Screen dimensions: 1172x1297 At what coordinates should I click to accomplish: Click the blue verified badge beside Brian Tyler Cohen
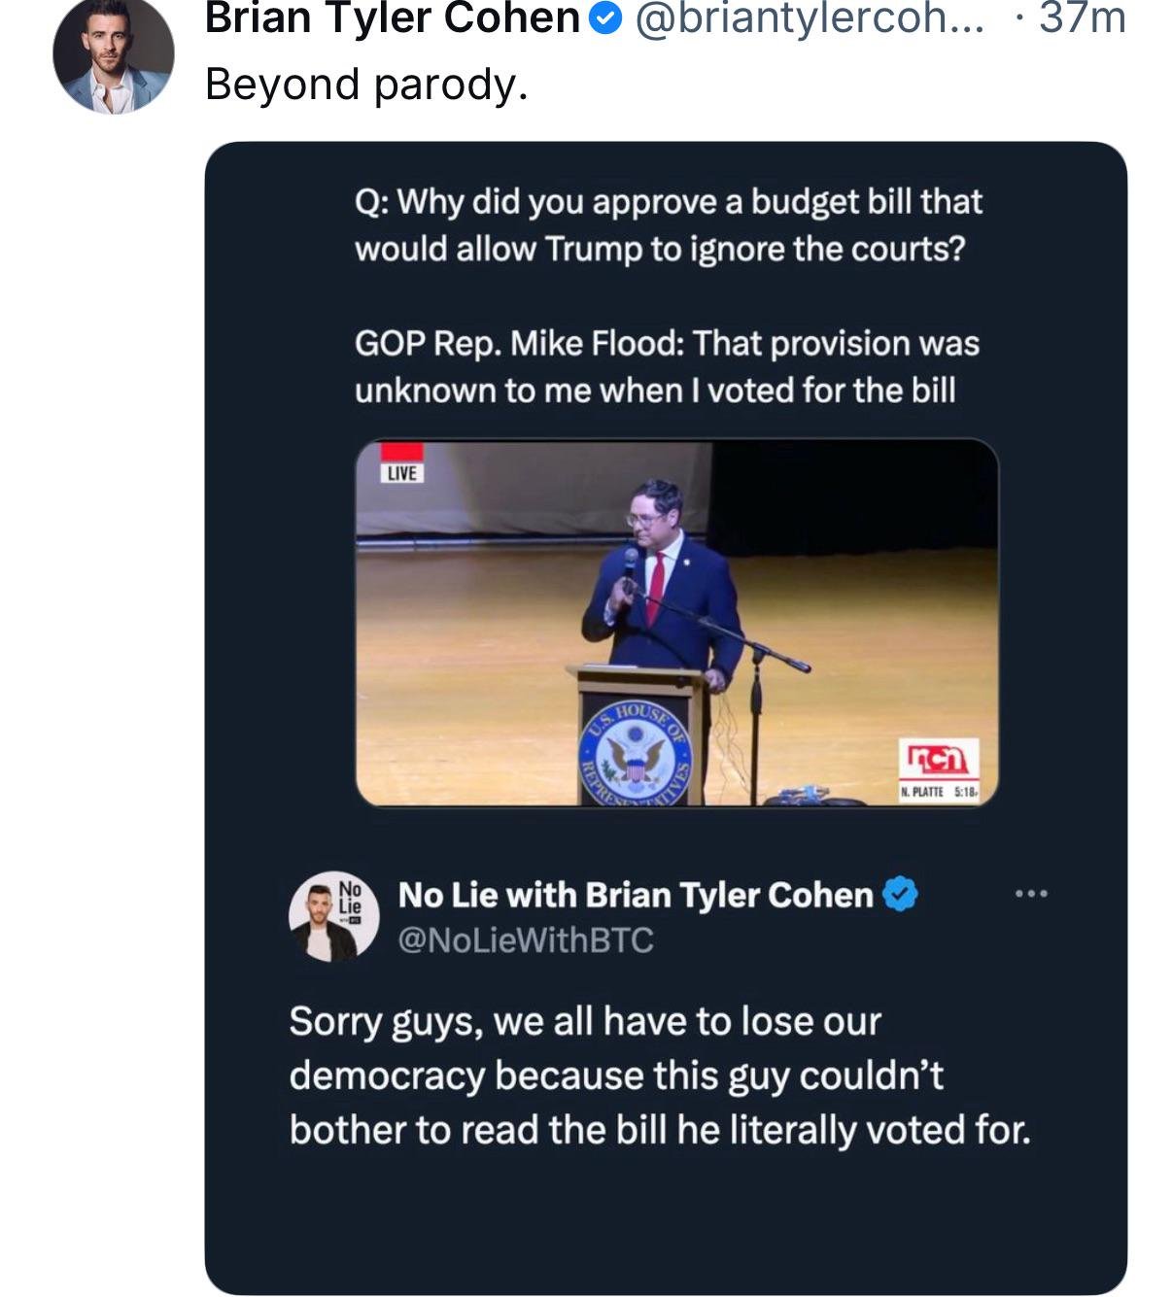[x=606, y=18]
